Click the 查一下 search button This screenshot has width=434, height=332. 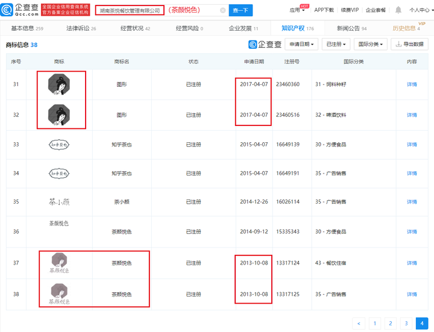point(241,10)
